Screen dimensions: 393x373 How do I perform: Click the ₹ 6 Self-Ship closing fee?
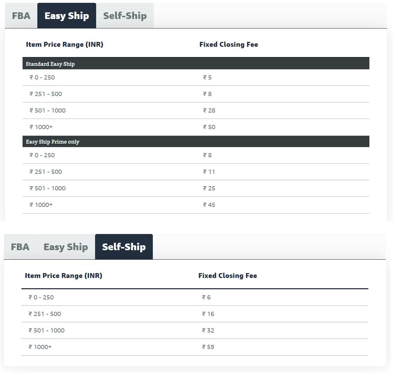(x=206, y=297)
